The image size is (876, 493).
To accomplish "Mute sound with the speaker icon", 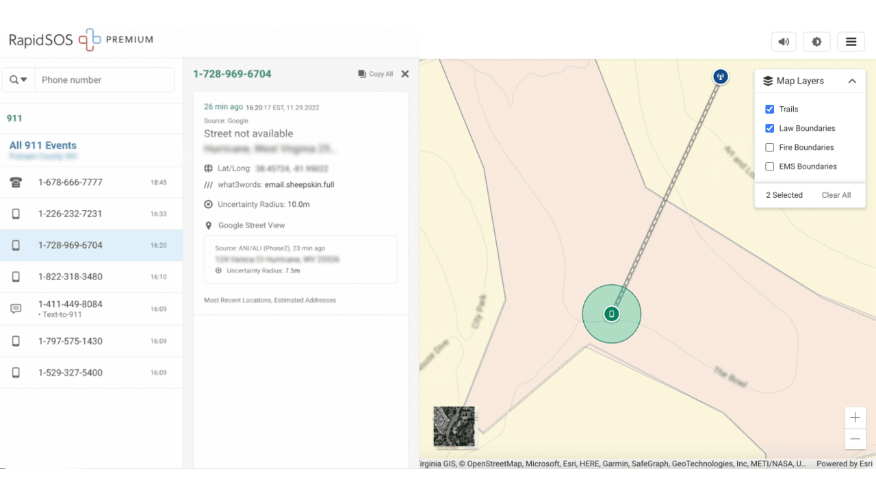I will 784,42.
